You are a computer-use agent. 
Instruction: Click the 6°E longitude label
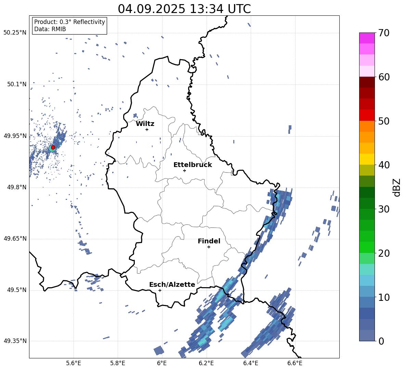[x=162, y=363]
